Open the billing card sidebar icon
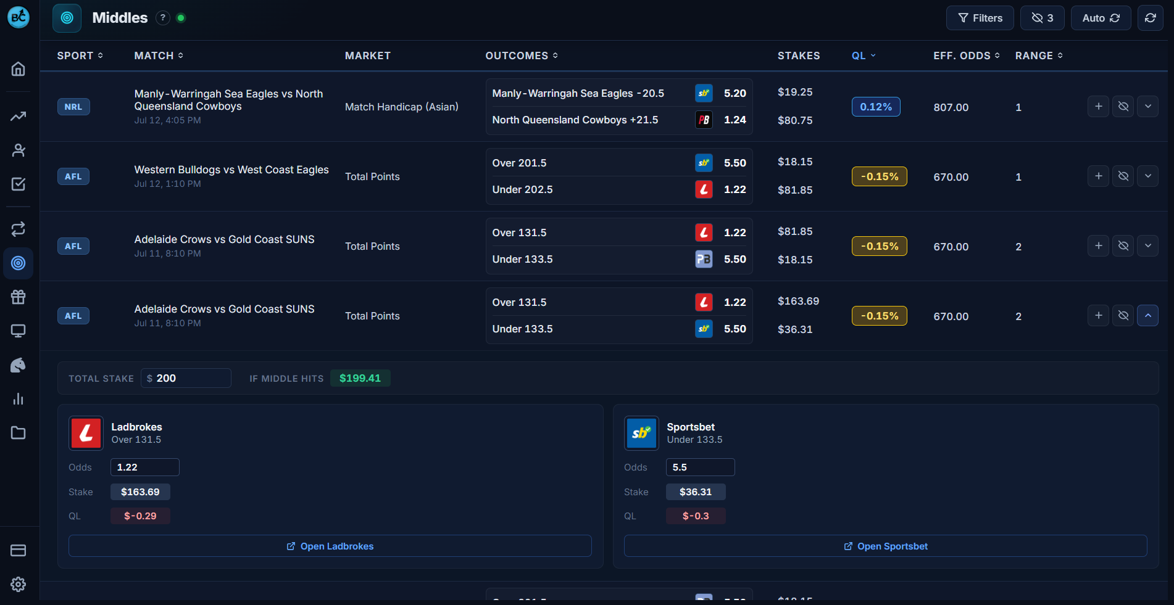The image size is (1174, 605). (x=19, y=550)
